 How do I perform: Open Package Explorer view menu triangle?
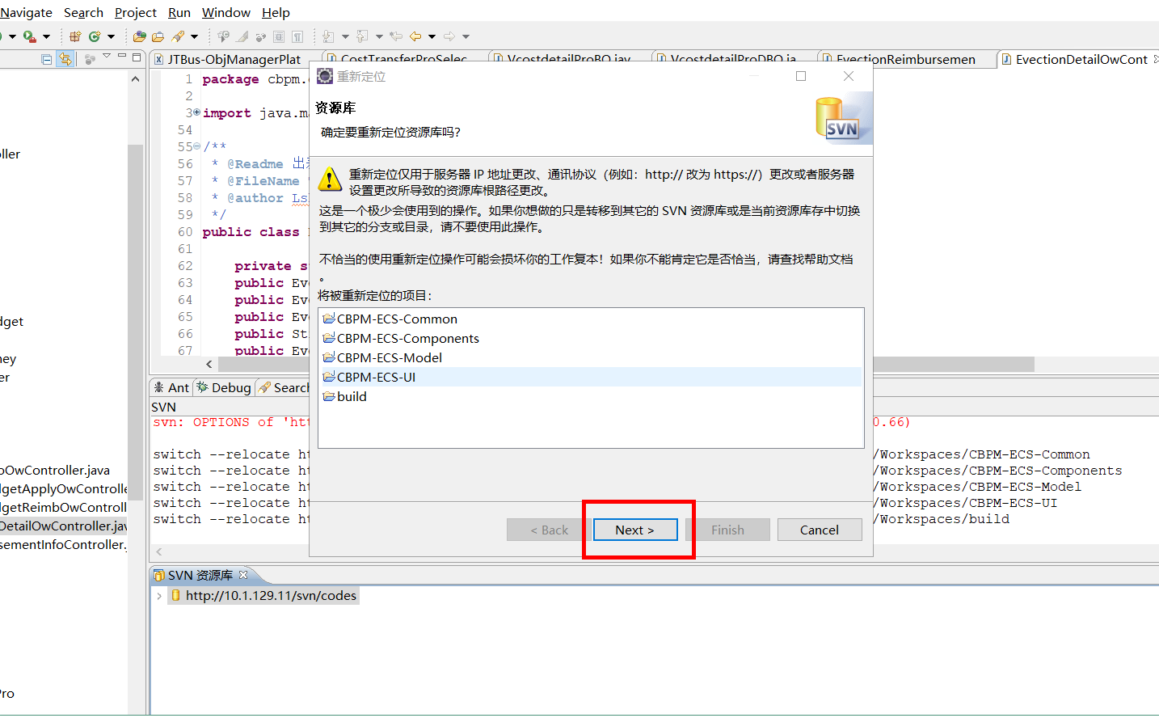(107, 56)
